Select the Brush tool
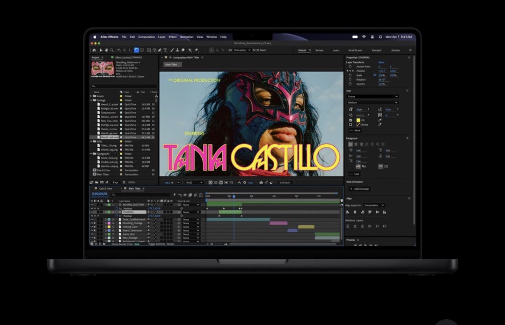This screenshot has width=505, height=325. (172, 50)
